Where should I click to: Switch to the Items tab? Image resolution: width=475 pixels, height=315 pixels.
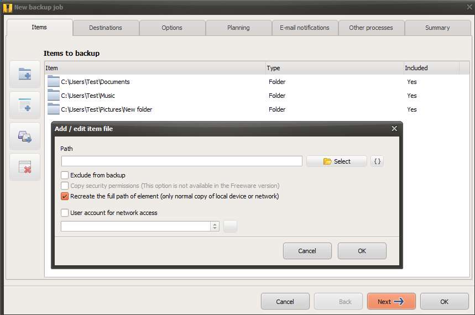39,27
